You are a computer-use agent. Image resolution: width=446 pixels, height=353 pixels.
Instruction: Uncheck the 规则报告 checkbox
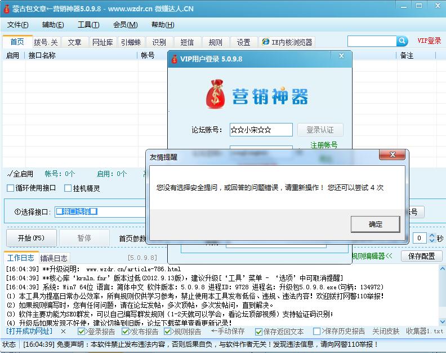168,332
